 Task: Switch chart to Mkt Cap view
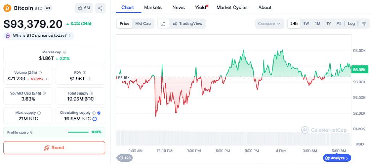pyautogui.click(x=143, y=24)
